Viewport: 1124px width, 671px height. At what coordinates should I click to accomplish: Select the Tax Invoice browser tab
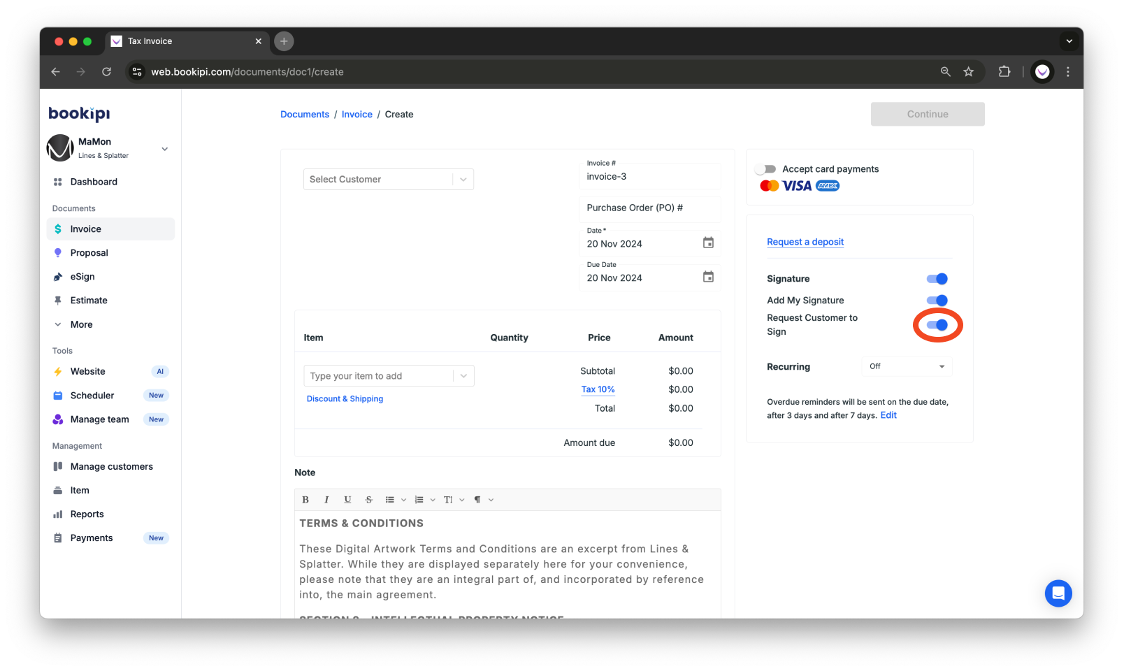pyautogui.click(x=151, y=41)
